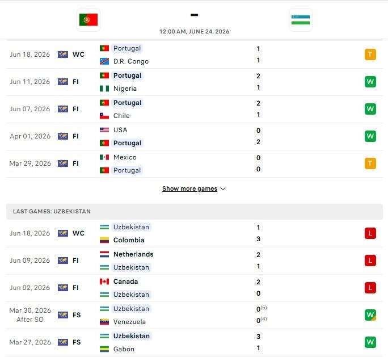Expand the list with Show more games
Image resolution: width=388 pixels, height=357 pixels.
coord(190,188)
